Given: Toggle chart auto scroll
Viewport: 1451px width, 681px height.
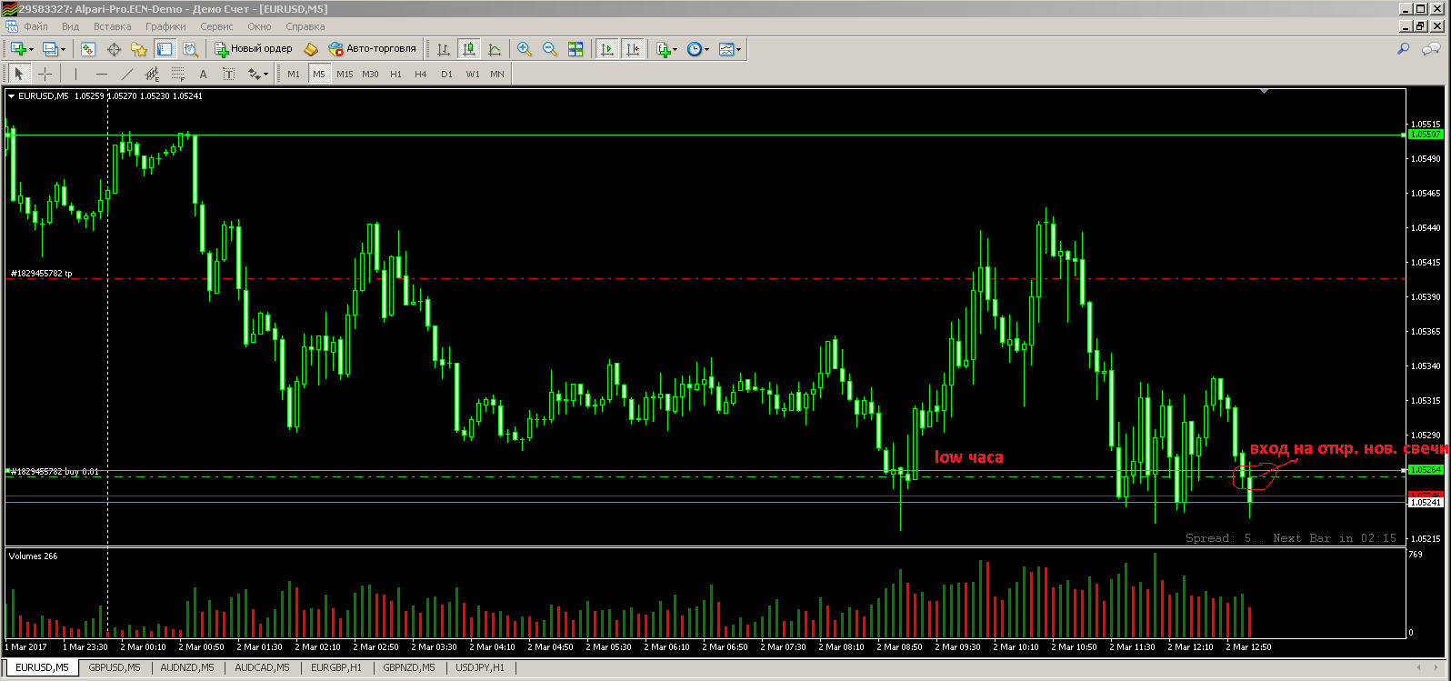Looking at the screenshot, I should (x=607, y=49).
